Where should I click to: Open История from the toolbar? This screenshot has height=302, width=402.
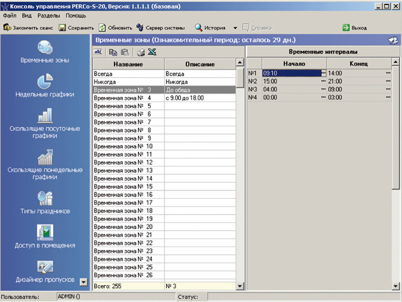tap(210, 27)
